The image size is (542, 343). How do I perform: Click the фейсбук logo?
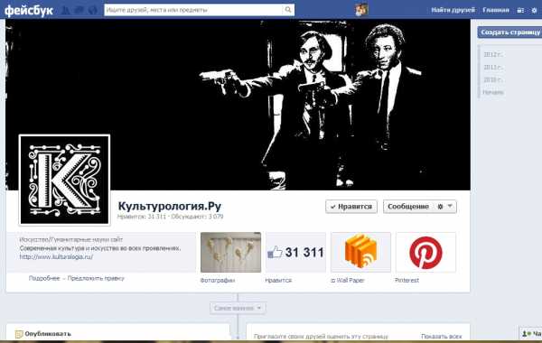click(29, 10)
